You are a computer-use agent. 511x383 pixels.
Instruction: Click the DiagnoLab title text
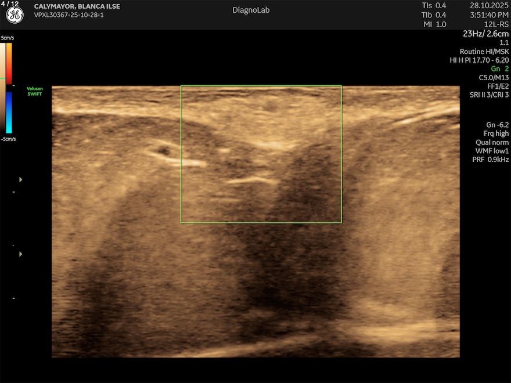[x=251, y=10]
